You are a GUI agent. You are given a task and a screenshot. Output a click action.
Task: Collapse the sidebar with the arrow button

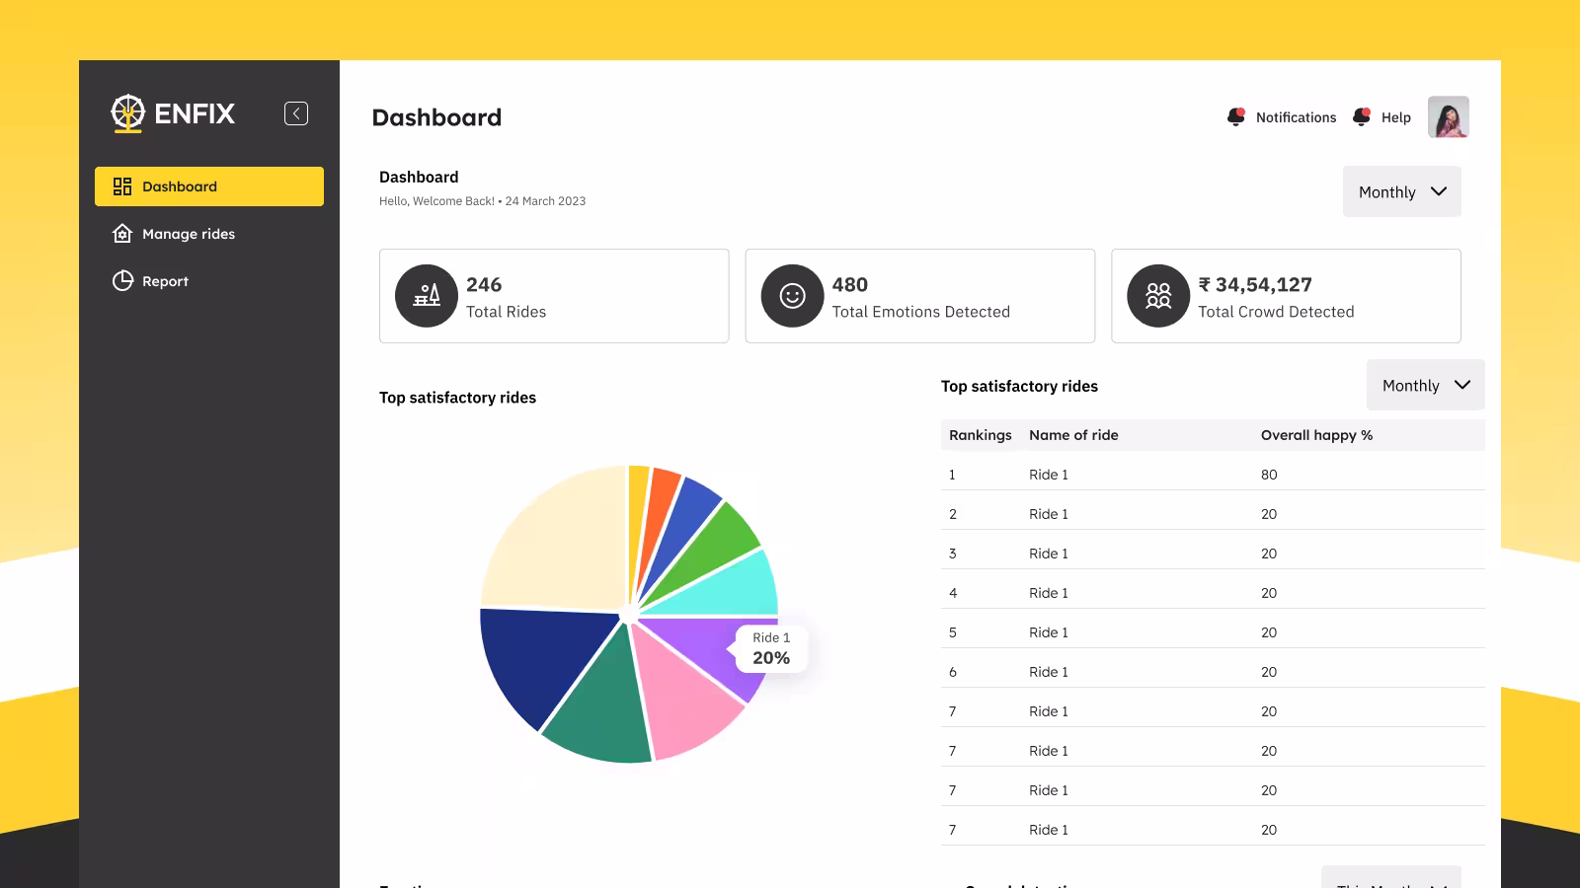(296, 113)
